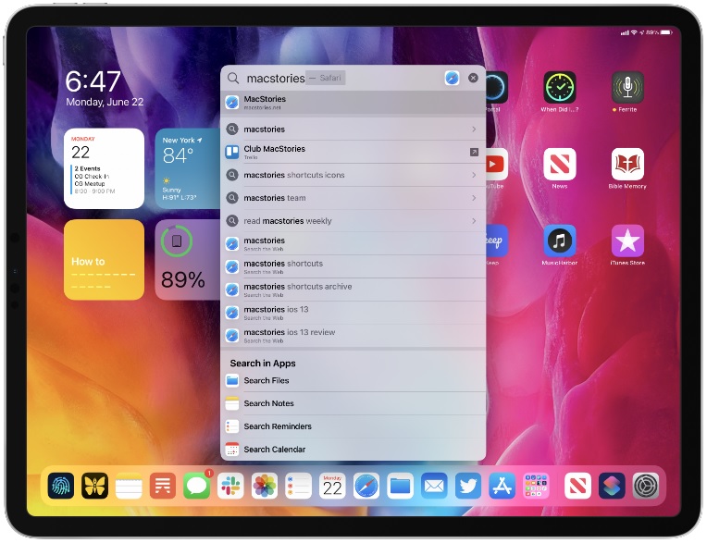Tap the 6:47 clock display
This screenshot has width=707, height=543.
pos(93,81)
